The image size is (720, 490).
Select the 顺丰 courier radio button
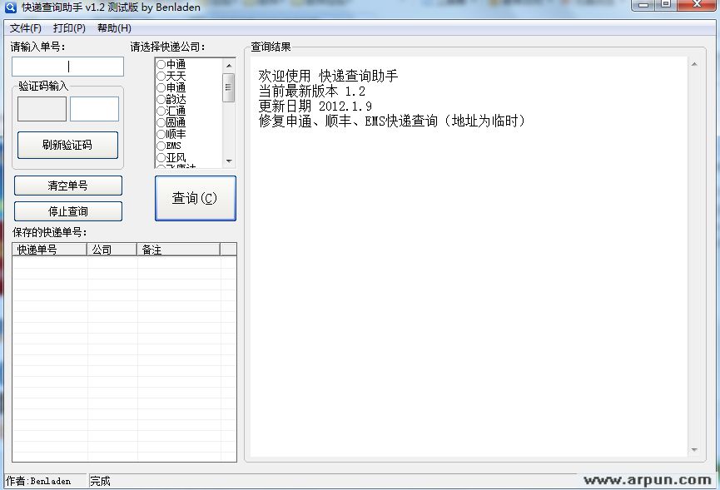coord(161,135)
